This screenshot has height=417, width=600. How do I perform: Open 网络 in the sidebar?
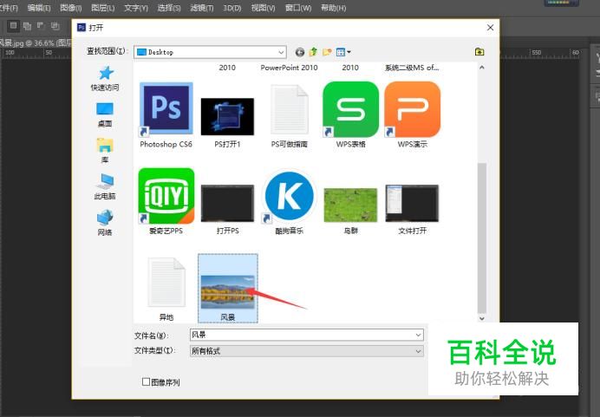coord(105,223)
